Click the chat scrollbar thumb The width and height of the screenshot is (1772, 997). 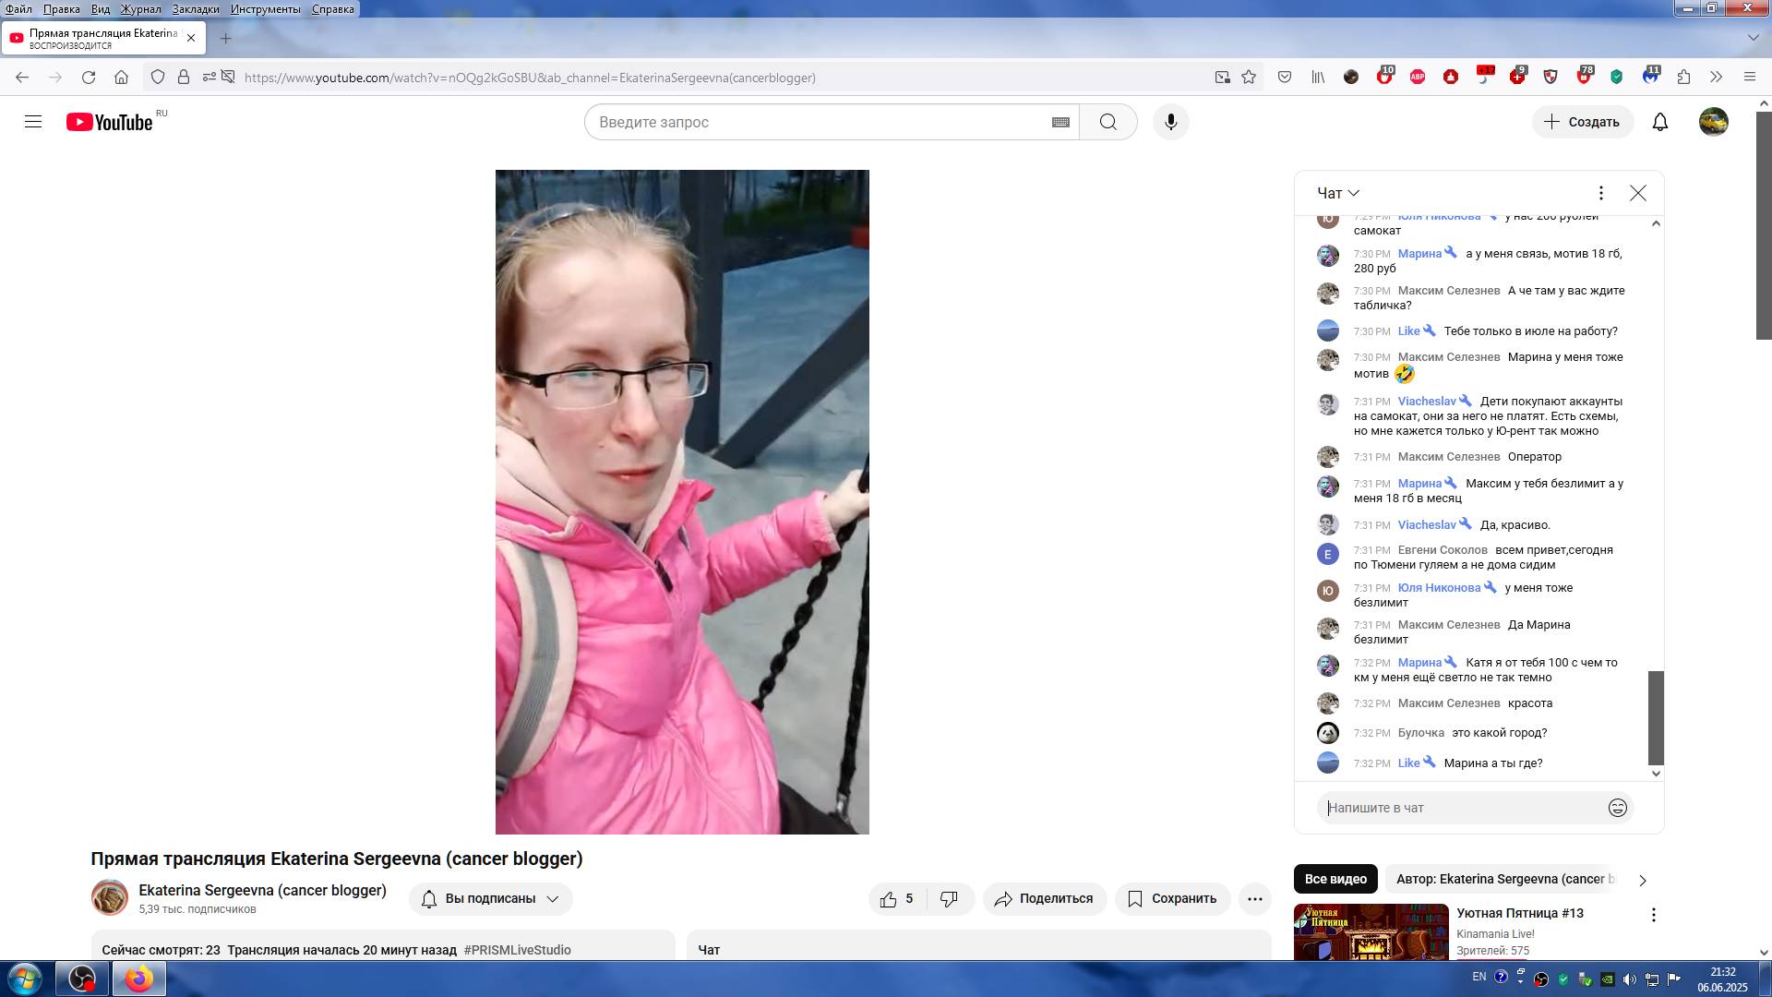click(x=1656, y=717)
